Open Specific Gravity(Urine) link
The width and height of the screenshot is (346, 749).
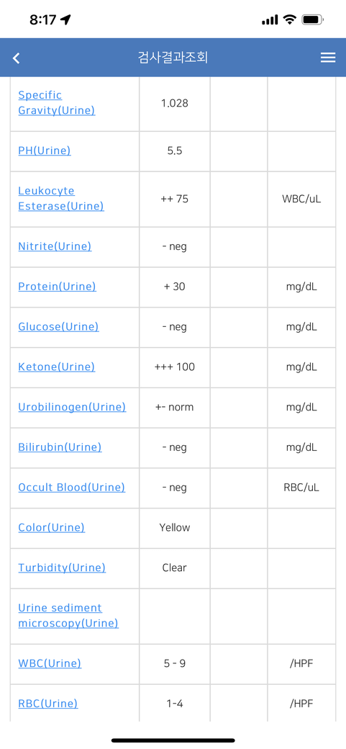(x=56, y=103)
